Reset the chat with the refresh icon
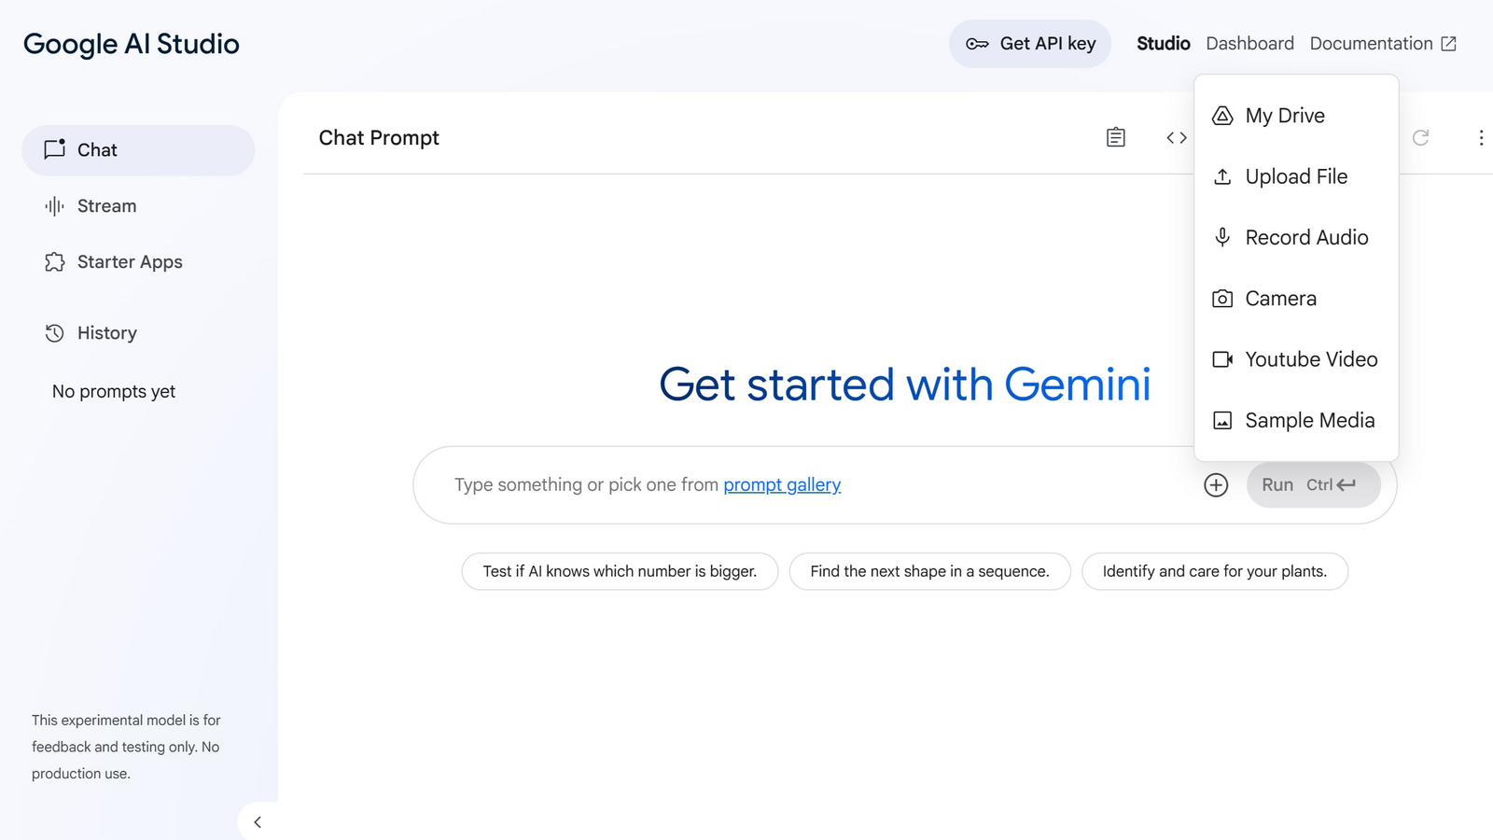Screen dimensions: 1493x840 coord(1420,137)
